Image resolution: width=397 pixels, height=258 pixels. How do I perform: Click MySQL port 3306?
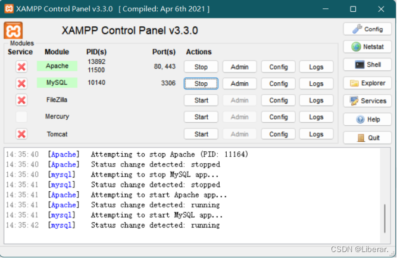(168, 83)
